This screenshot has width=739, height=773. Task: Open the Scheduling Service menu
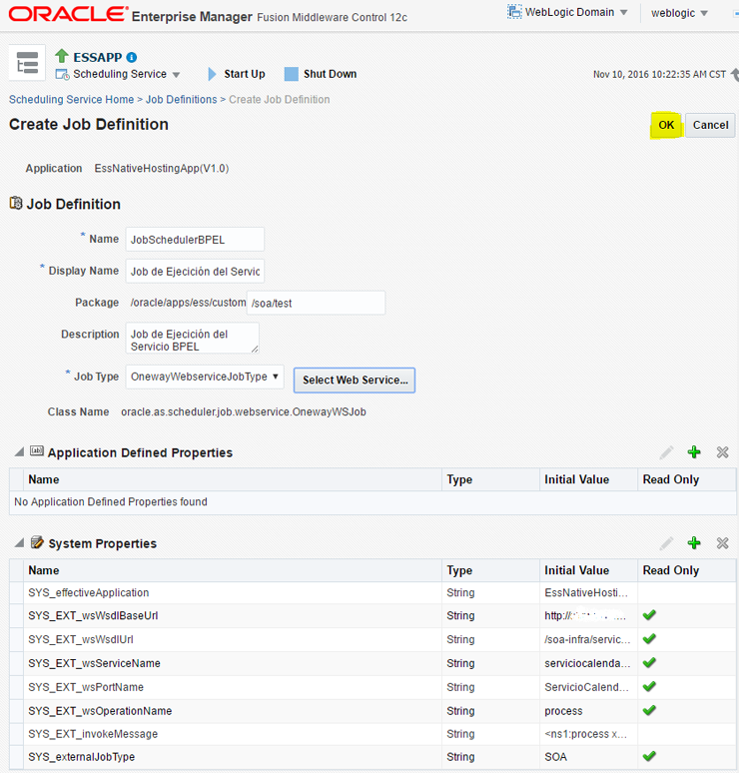coord(120,75)
